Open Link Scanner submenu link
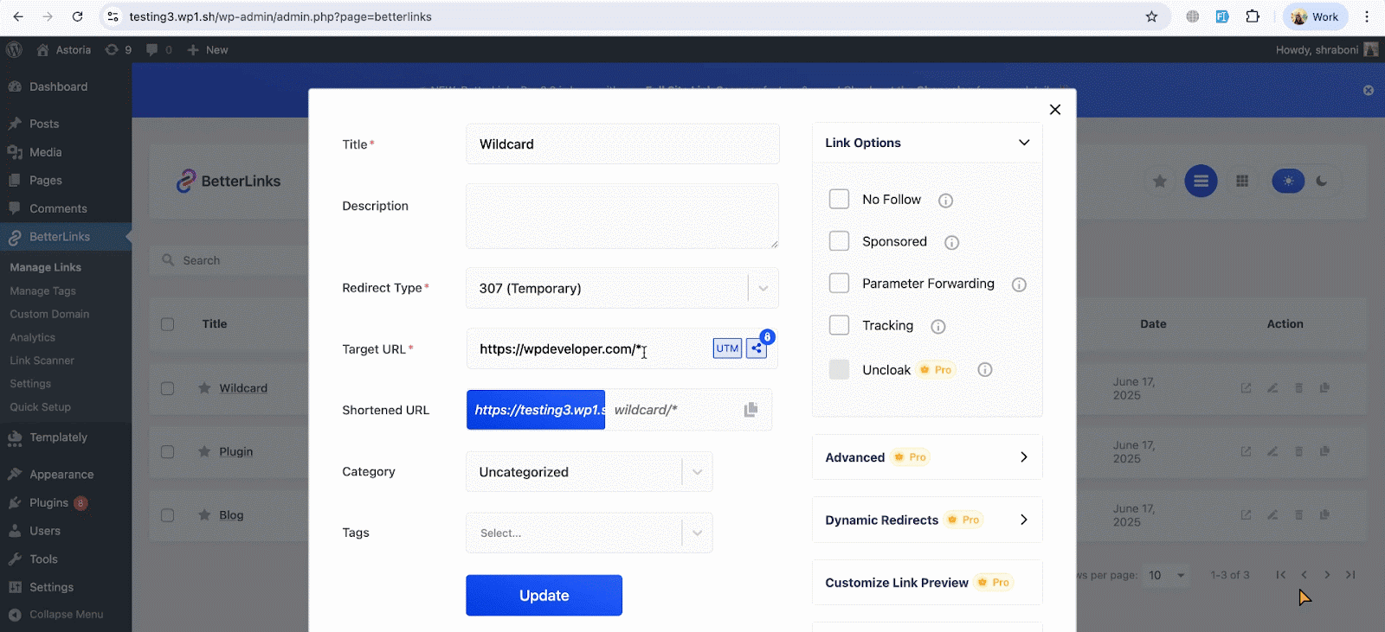The height and width of the screenshot is (632, 1385). [42, 361]
